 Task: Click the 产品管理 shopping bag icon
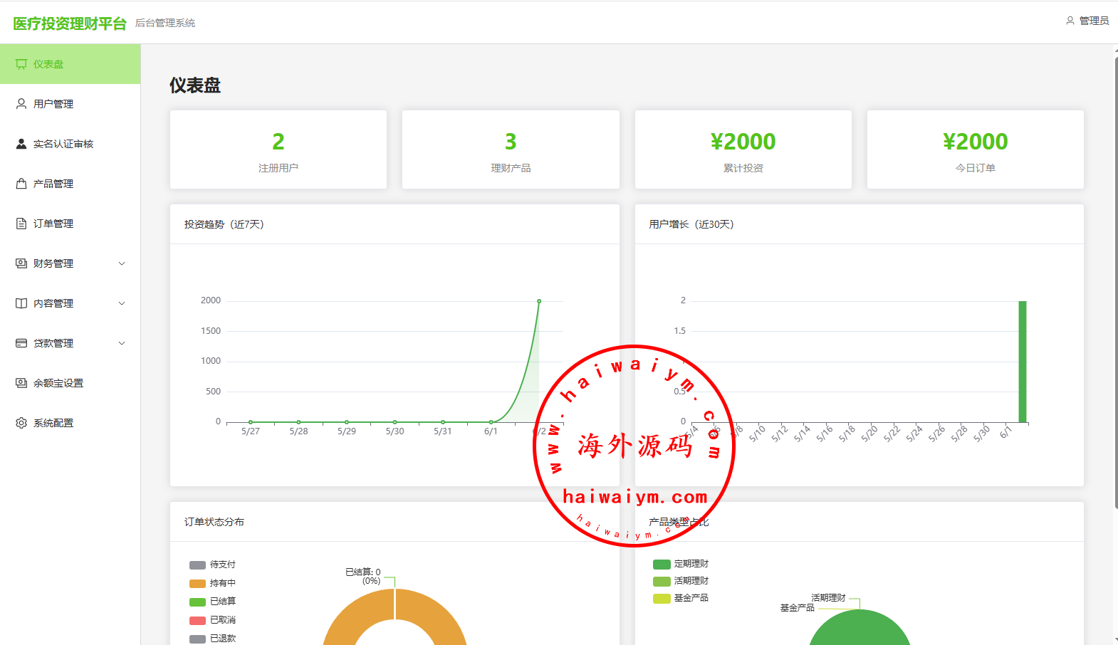point(21,184)
